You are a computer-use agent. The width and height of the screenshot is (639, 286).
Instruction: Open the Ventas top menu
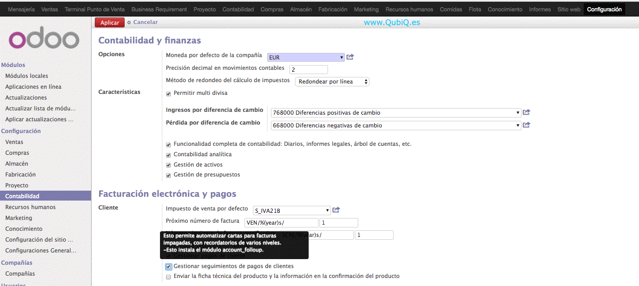(50, 9)
